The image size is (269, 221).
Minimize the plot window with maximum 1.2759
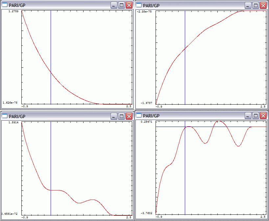(x=113, y=5)
